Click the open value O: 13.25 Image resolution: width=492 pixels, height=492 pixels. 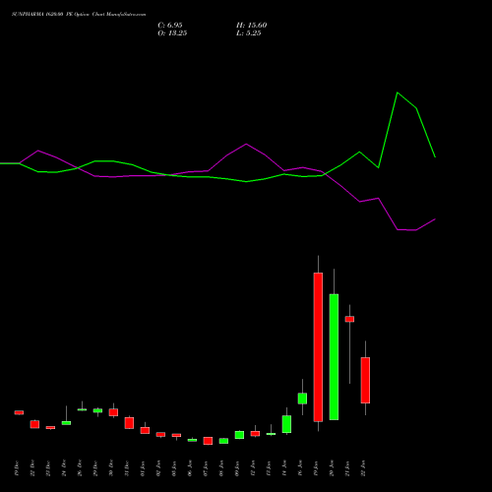pos(172,33)
